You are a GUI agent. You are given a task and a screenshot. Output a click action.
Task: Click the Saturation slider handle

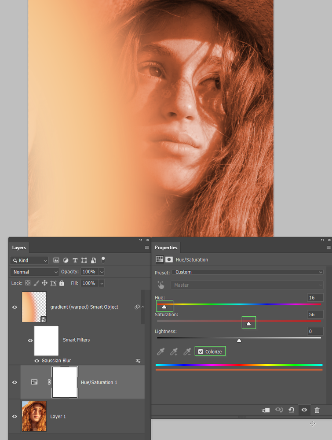(248, 324)
